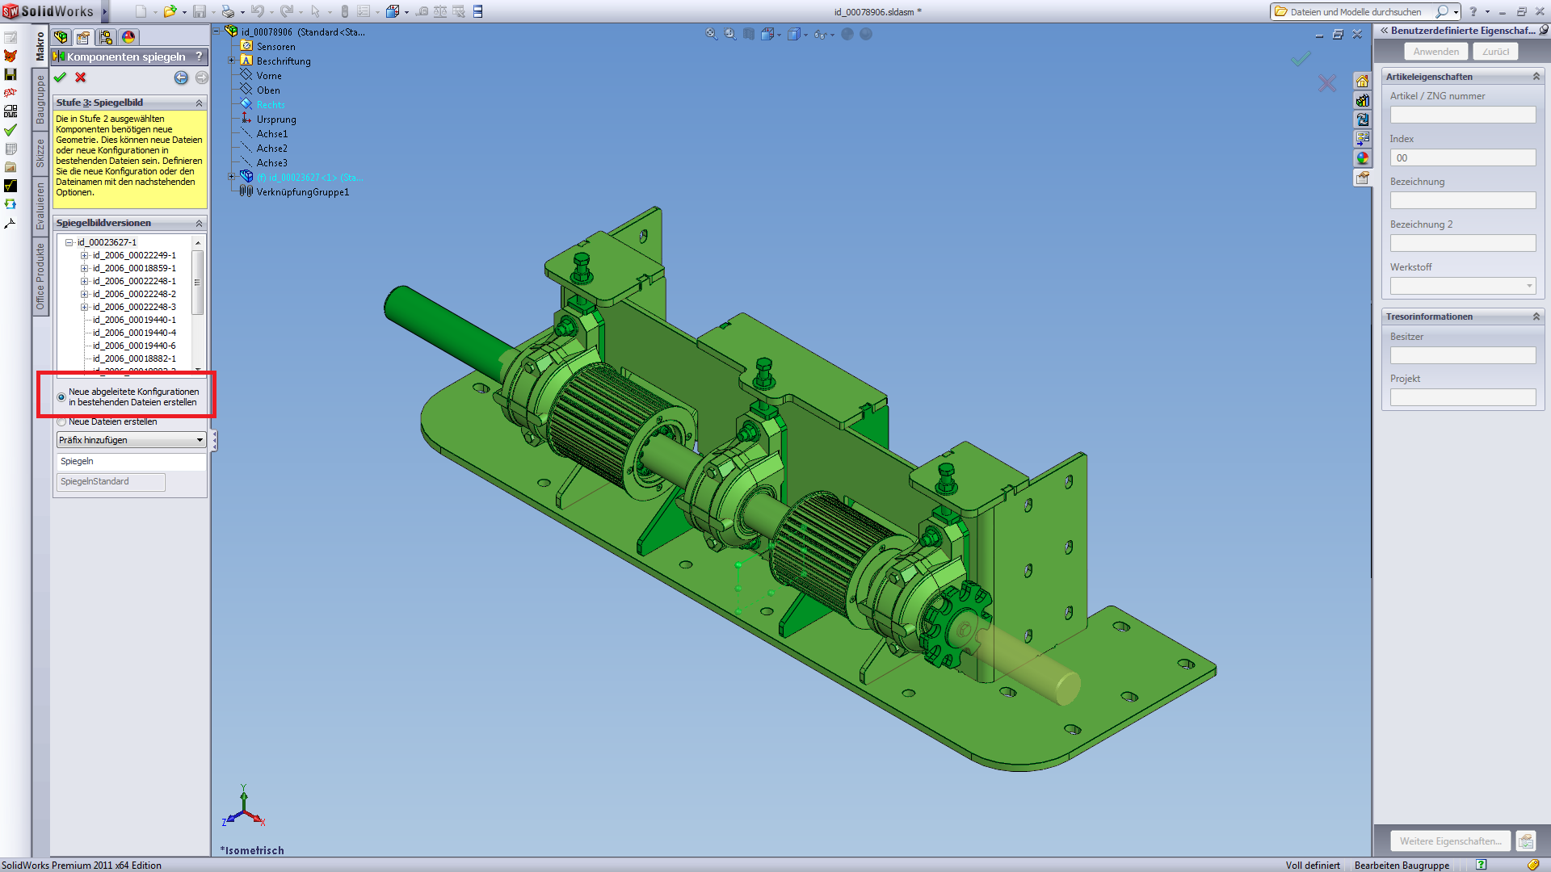Select 'Neue abgeleitete Konfigurationen' radio option
The height and width of the screenshot is (872, 1551).
pos(61,397)
